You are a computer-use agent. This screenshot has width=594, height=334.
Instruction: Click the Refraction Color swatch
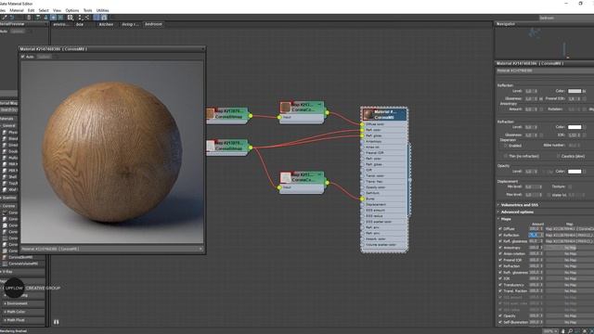click(x=575, y=127)
